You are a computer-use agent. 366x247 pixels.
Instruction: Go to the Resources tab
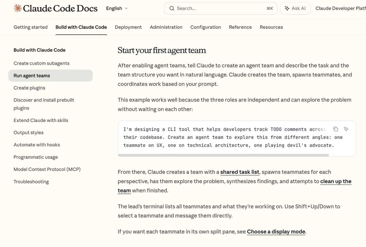271,27
